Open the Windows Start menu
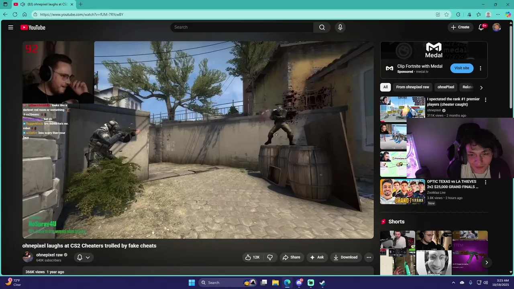 click(x=192, y=283)
